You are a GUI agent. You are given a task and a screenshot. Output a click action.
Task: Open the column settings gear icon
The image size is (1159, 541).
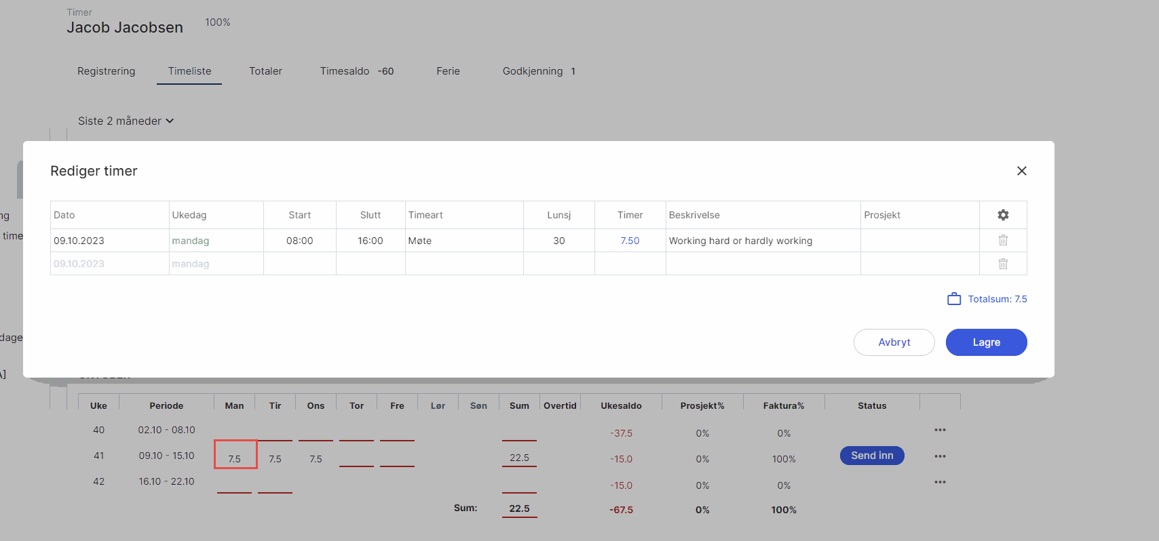pos(1003,215)
